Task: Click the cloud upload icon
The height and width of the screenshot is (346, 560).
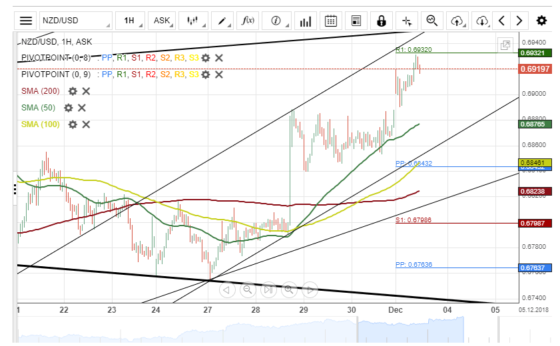Action: tap(457, 21)
